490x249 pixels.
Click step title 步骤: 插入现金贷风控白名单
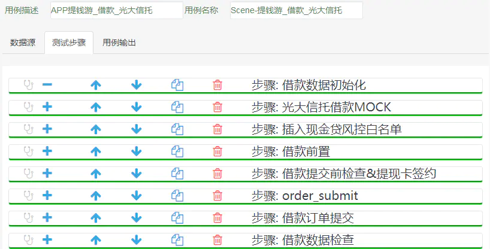[326, 129]
